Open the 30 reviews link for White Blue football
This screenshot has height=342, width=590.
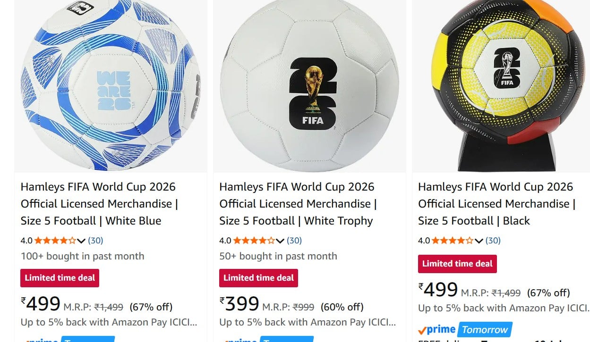pyautogui.click(x=95, y=241)
